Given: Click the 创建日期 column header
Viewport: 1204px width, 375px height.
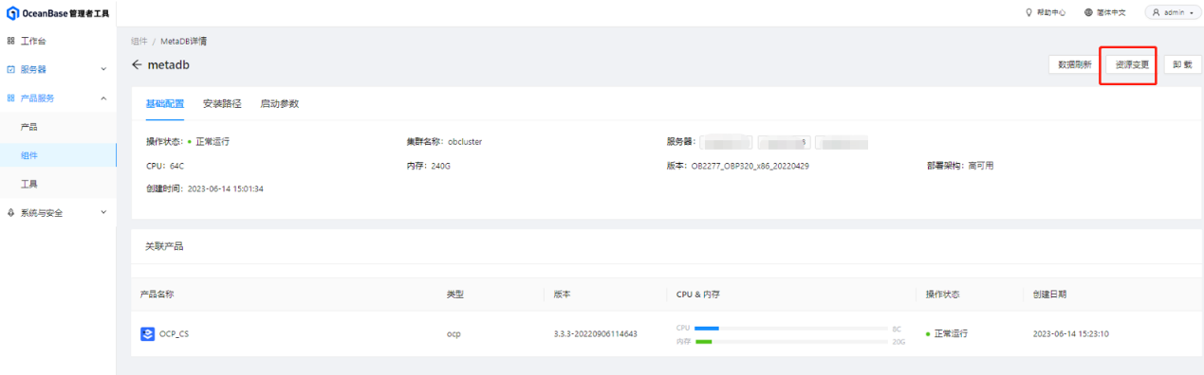Looking at the screenshot, I should tap(1049, 295).
